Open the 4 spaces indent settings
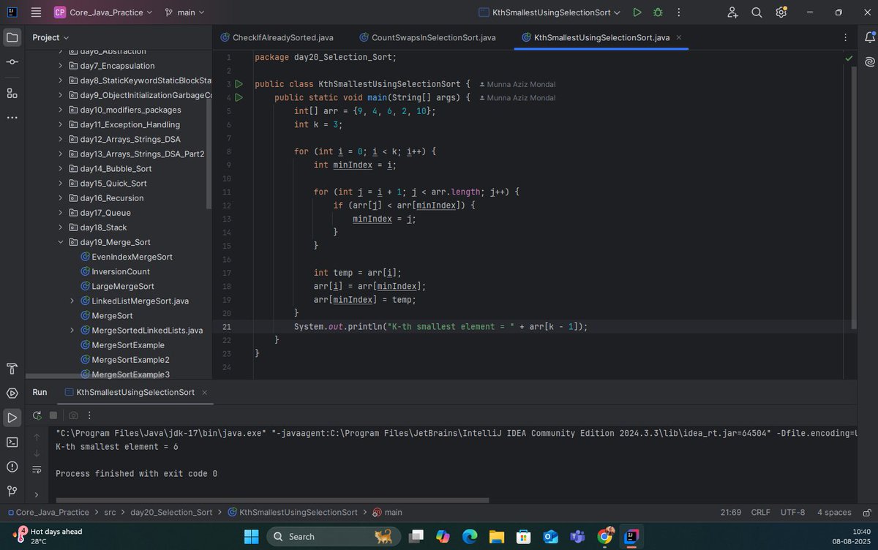This screenshot has height=550, width=878. click(x=834, y=512)
